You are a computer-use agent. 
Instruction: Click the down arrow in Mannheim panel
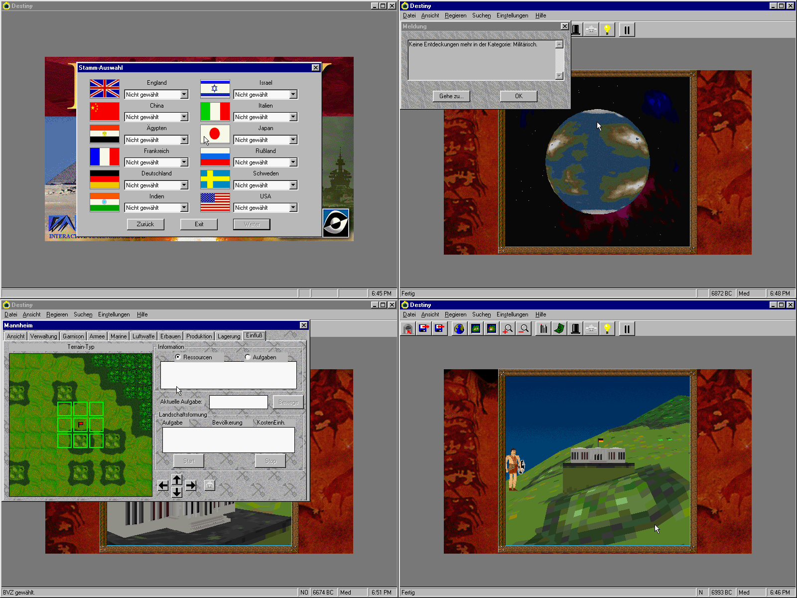177,492
